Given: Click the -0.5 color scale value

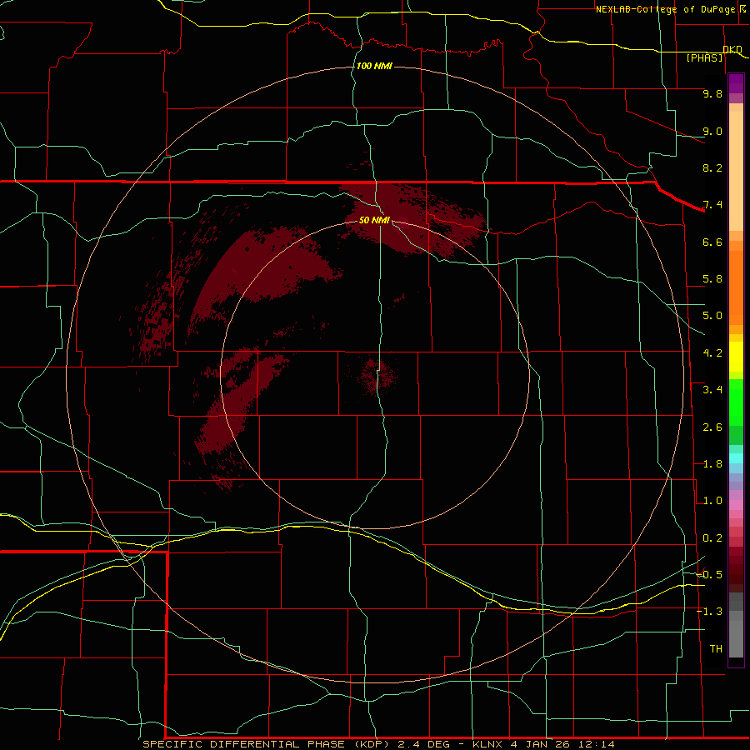Looking at the screenshot, I should coord(709,575).
